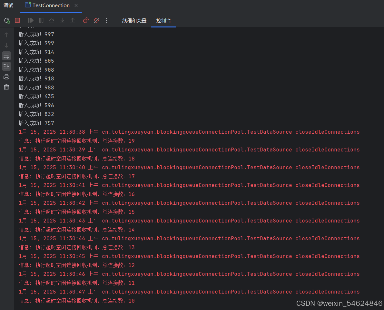Screen dimensions: 384x310
Task: Rerun the TestConnection debug session
Action: pyautogui.click(x=7, y=20)
